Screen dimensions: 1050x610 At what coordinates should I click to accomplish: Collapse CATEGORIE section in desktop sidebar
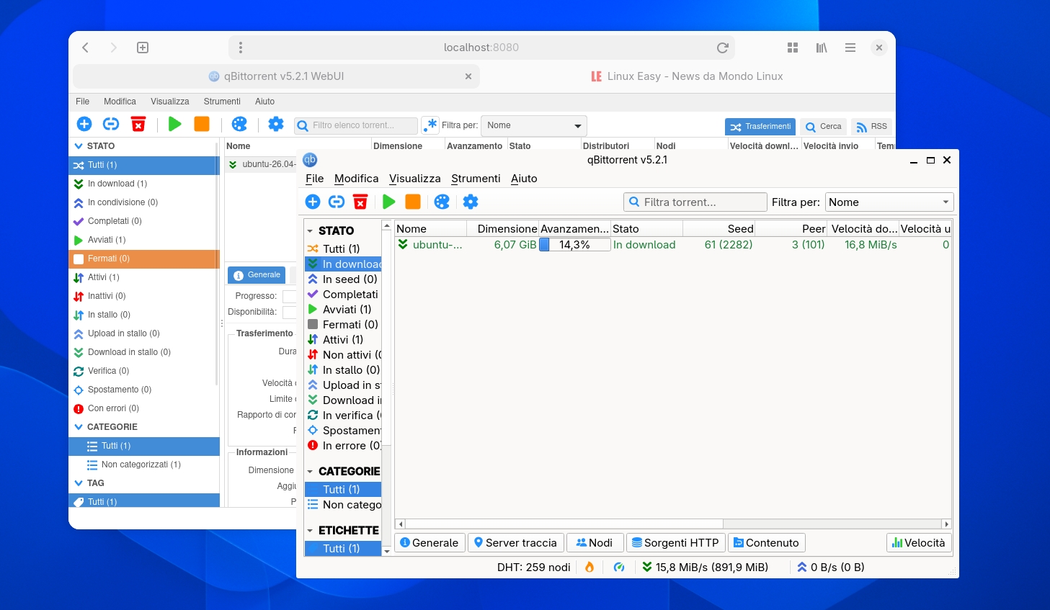pyautogui.click(x=310, y=472)
